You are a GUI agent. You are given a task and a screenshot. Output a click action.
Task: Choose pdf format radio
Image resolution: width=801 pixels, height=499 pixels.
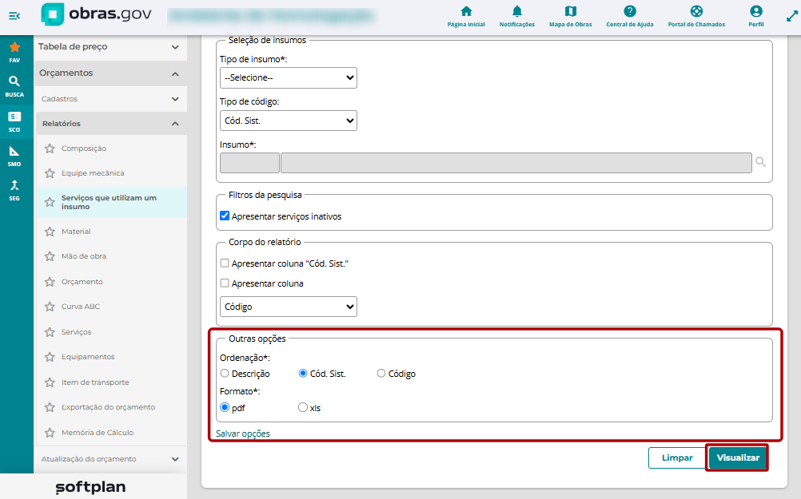[x=225, y=407]
